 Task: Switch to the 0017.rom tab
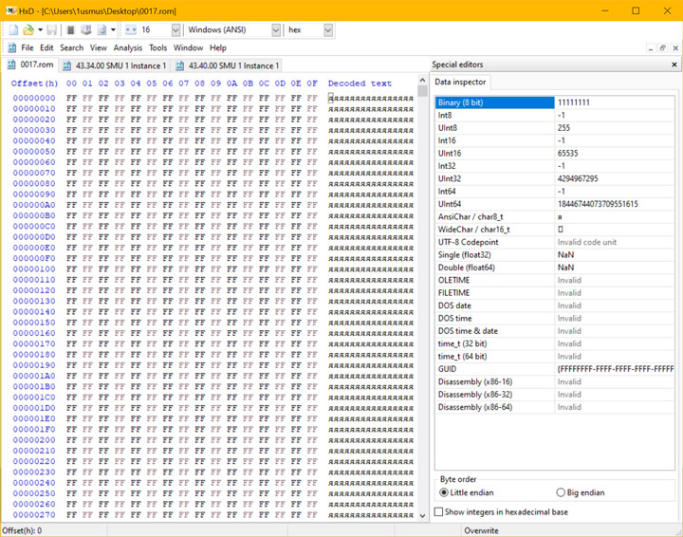(x=29, y=65)
